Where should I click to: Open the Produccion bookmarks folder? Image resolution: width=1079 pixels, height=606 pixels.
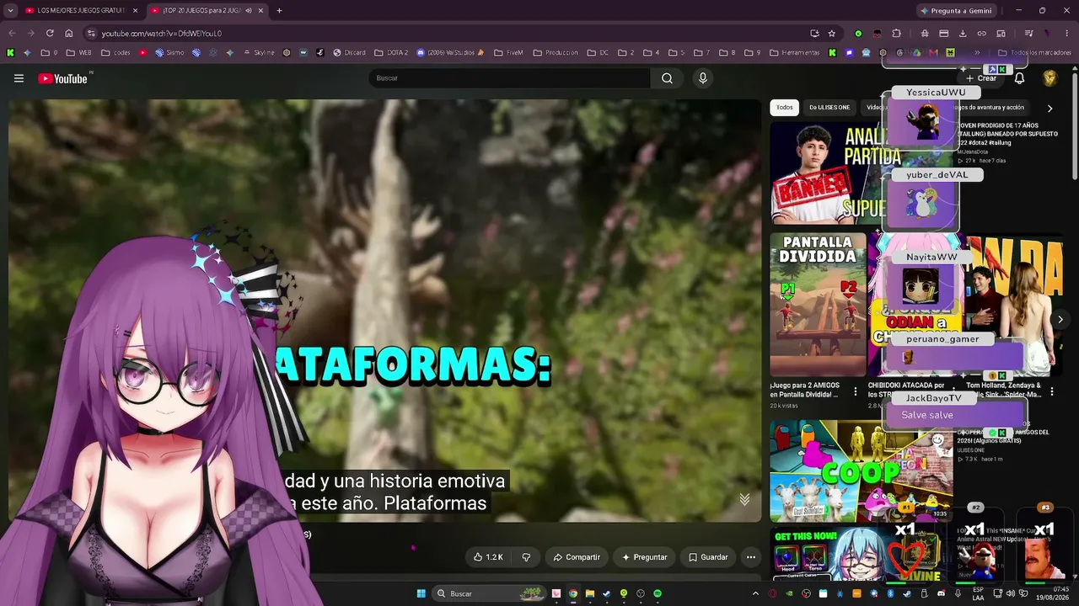(556, 52)
